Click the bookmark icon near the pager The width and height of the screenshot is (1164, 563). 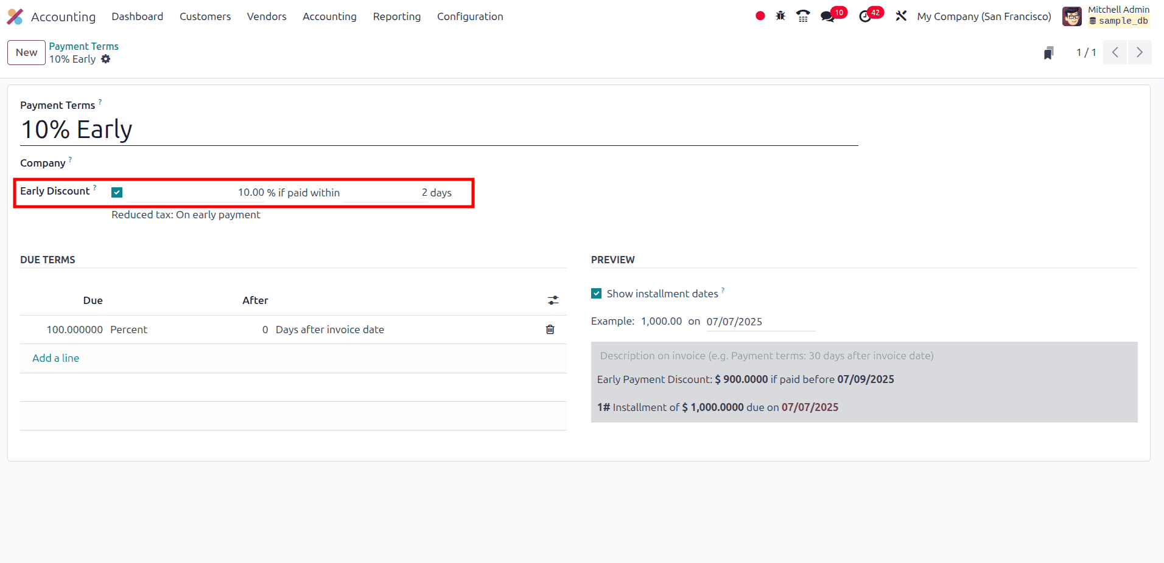(1048, 53)
